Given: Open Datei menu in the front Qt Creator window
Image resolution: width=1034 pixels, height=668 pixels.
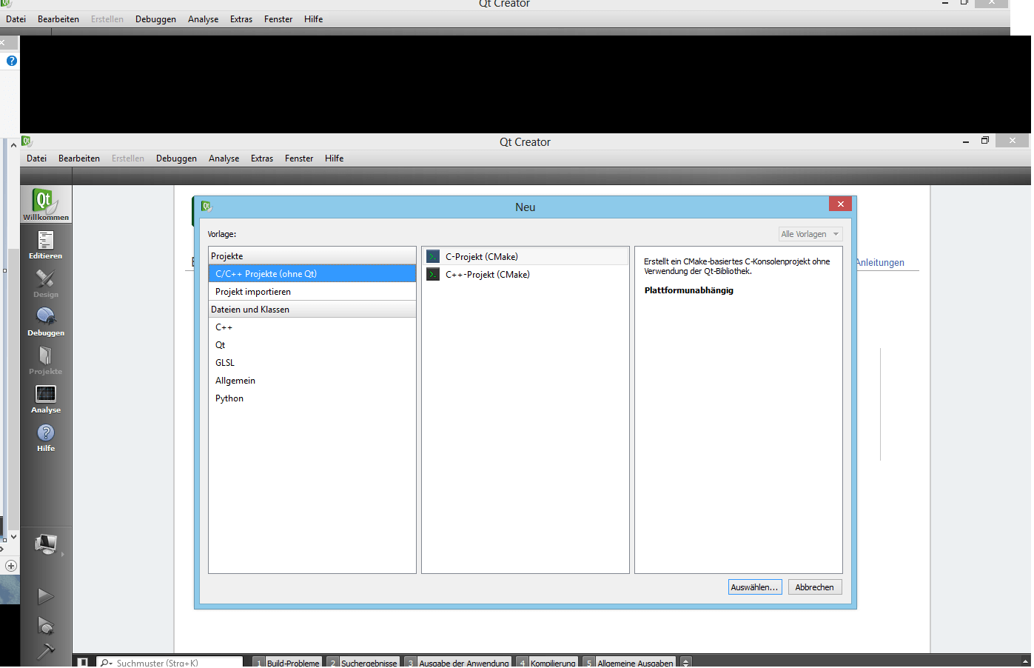Looking at the screenshot, I should (36, 158).
